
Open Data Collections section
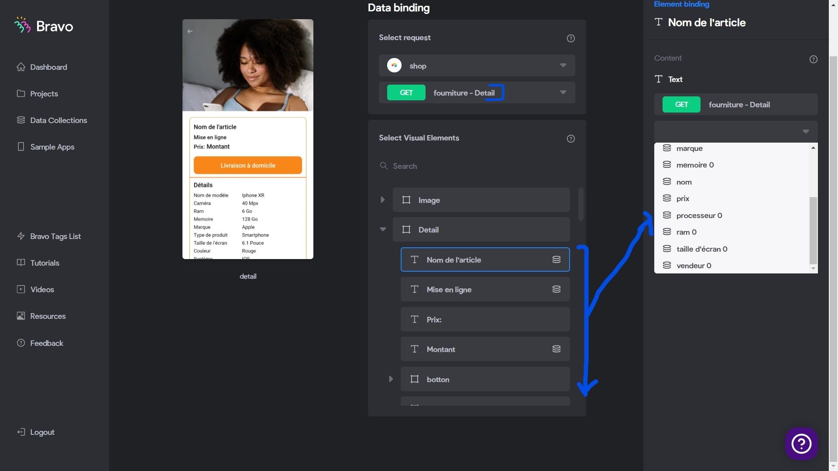click(x=52, y=120)
